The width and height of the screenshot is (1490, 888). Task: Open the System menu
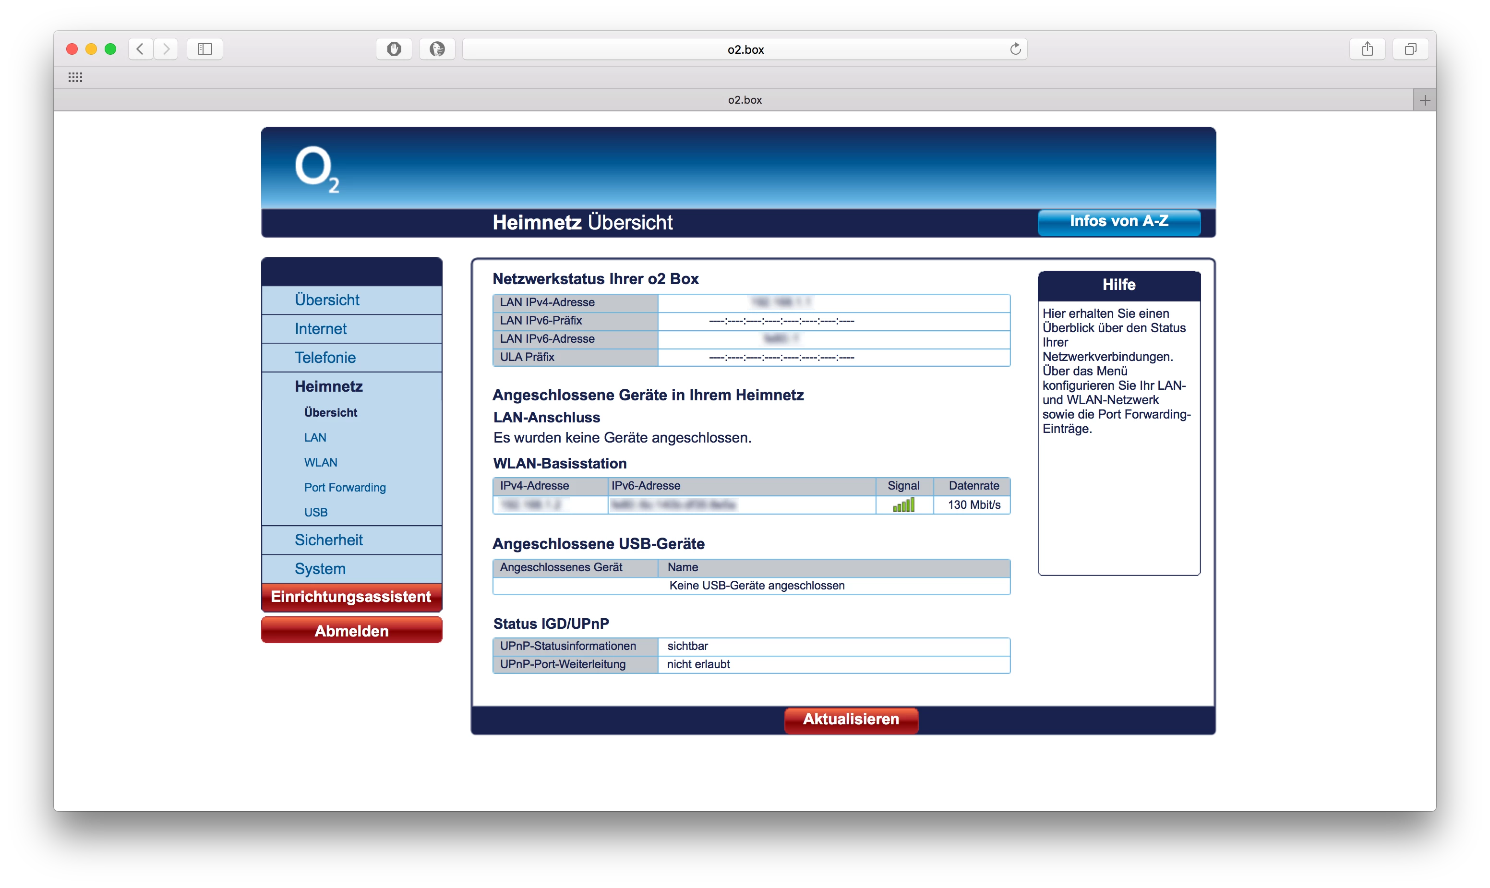(352, 568)
